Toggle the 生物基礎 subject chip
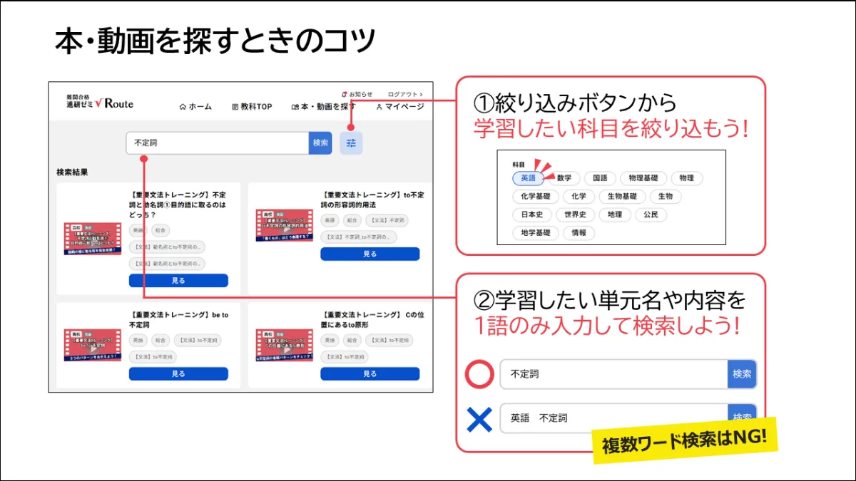856x481 pixels. pyautogui.click(x=622, y=197)
